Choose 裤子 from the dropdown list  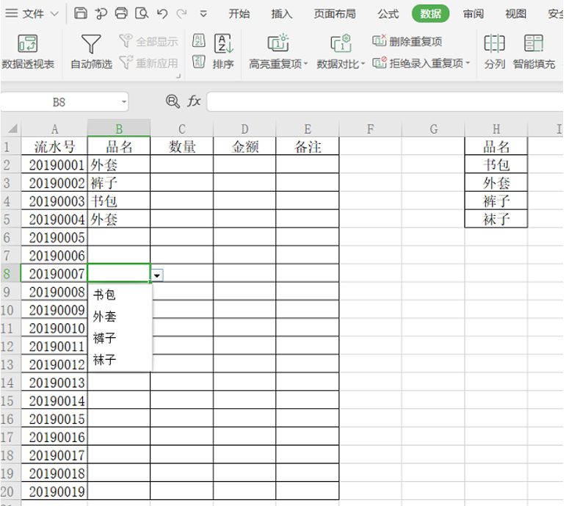(x=120, y=338)
